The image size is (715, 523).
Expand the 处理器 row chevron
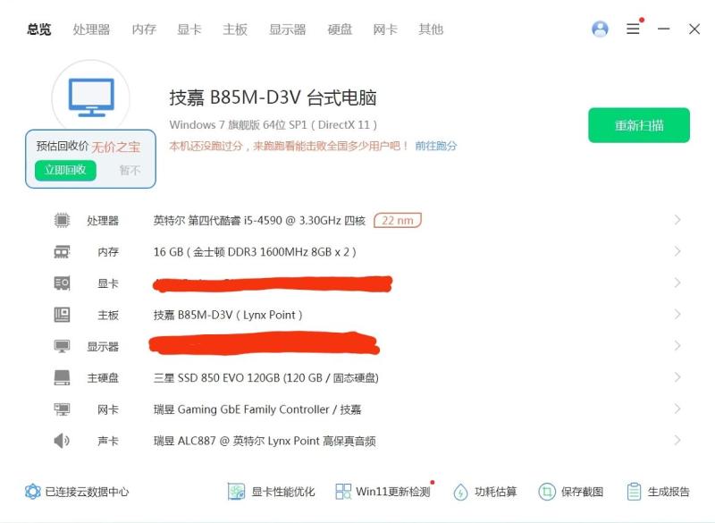coord(677,220)
